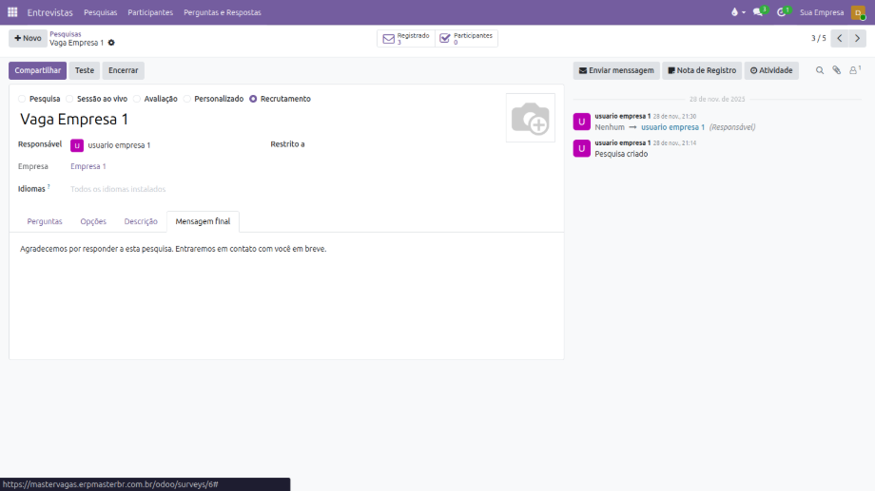Expand the debug droplet dropdown
The image size is (875, 491).
pyautogui.click(x=735, y=12)
